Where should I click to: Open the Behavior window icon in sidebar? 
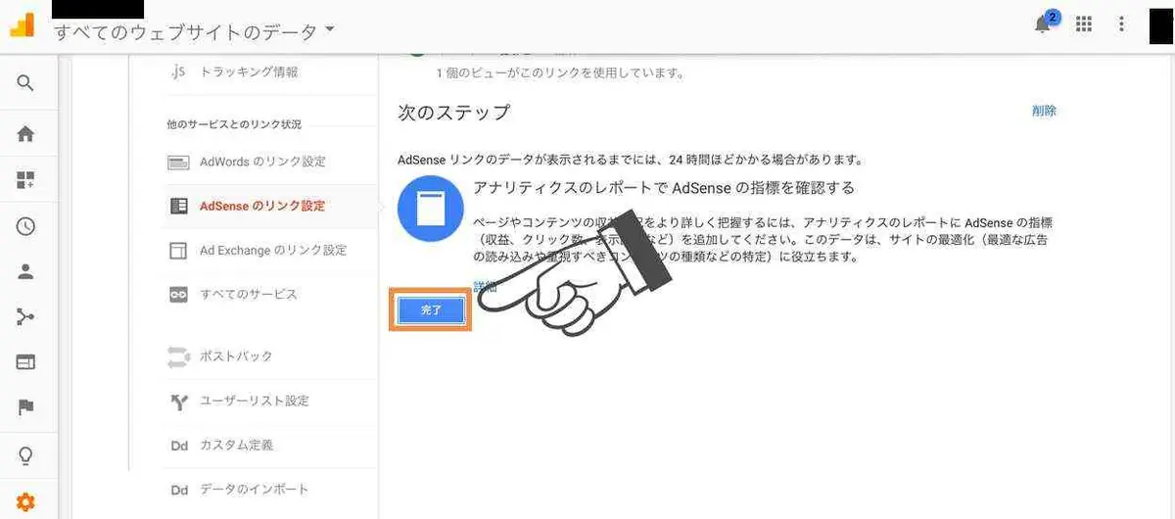[x=25, y=362]
